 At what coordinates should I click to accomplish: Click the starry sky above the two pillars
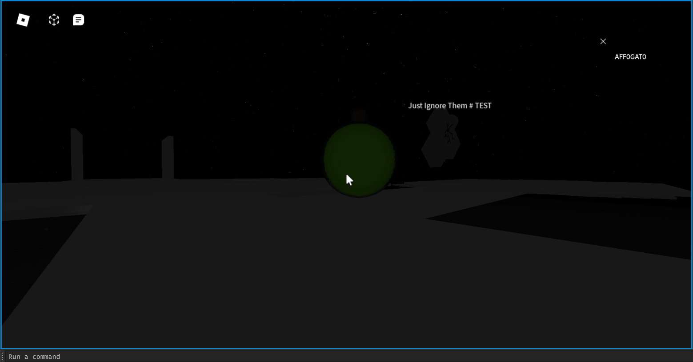click(x=124, y=80)
